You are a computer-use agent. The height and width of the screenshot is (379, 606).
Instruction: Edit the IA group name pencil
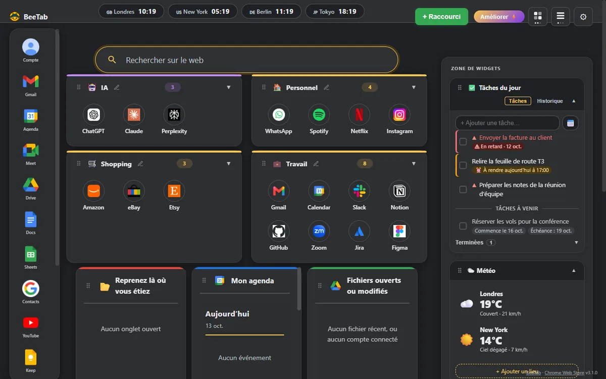(117, 87)
